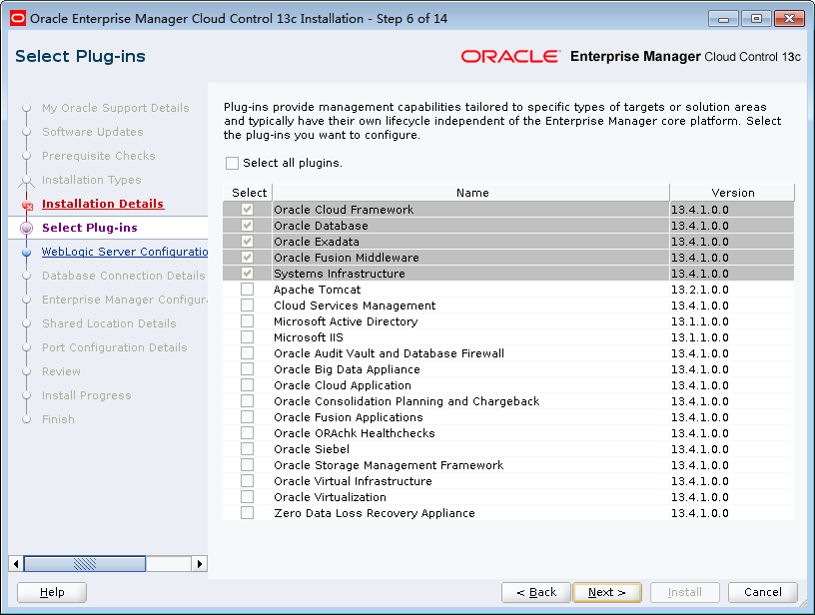Click the Systems Infrastructure row name
The height and width of the screenshot is (615, 815).
click(x=339, y=274)
